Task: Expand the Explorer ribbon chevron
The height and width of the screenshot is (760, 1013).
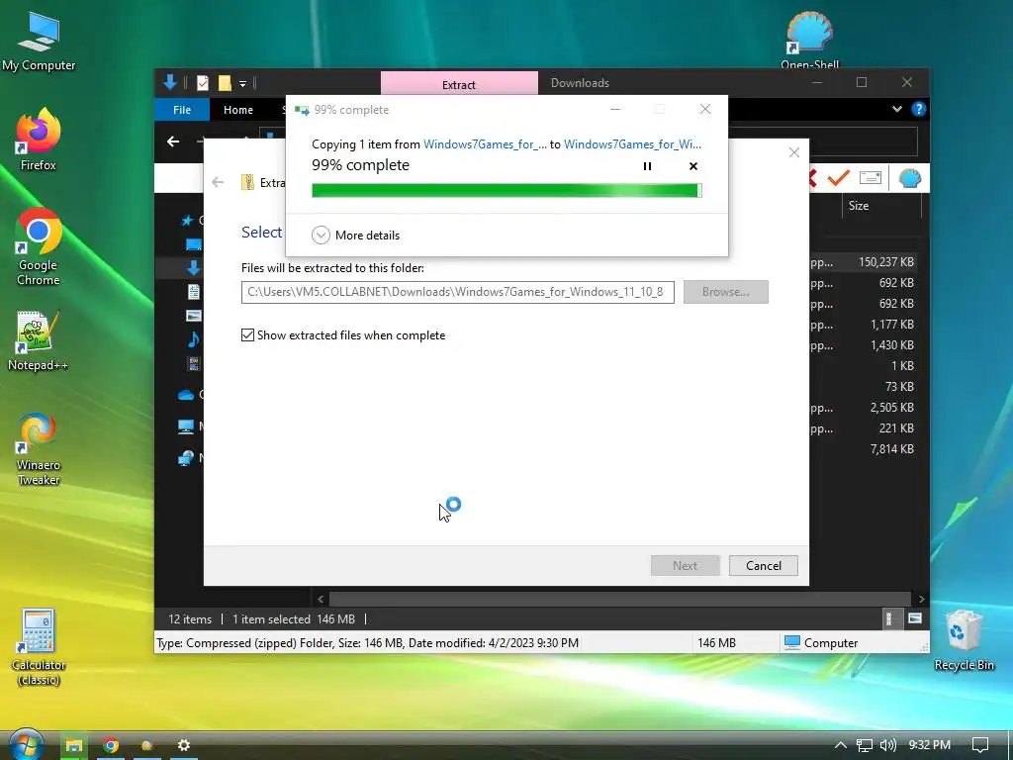Action: (x=896, y=109)
